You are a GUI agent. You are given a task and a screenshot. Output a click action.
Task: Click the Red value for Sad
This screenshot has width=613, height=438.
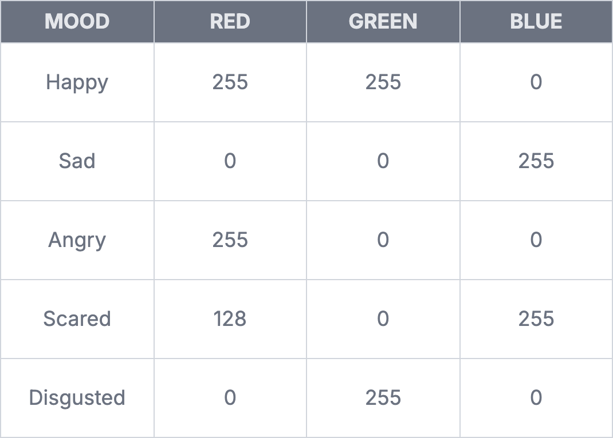(230, 161)
